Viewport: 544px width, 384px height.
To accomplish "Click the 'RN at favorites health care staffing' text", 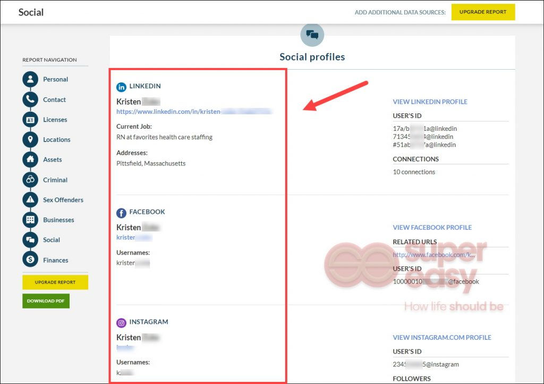I will tap(165, 137).
